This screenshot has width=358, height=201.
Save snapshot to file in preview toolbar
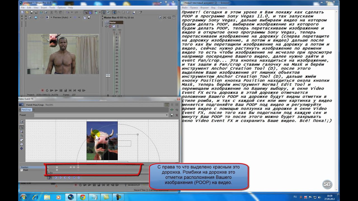pos(89,17)
